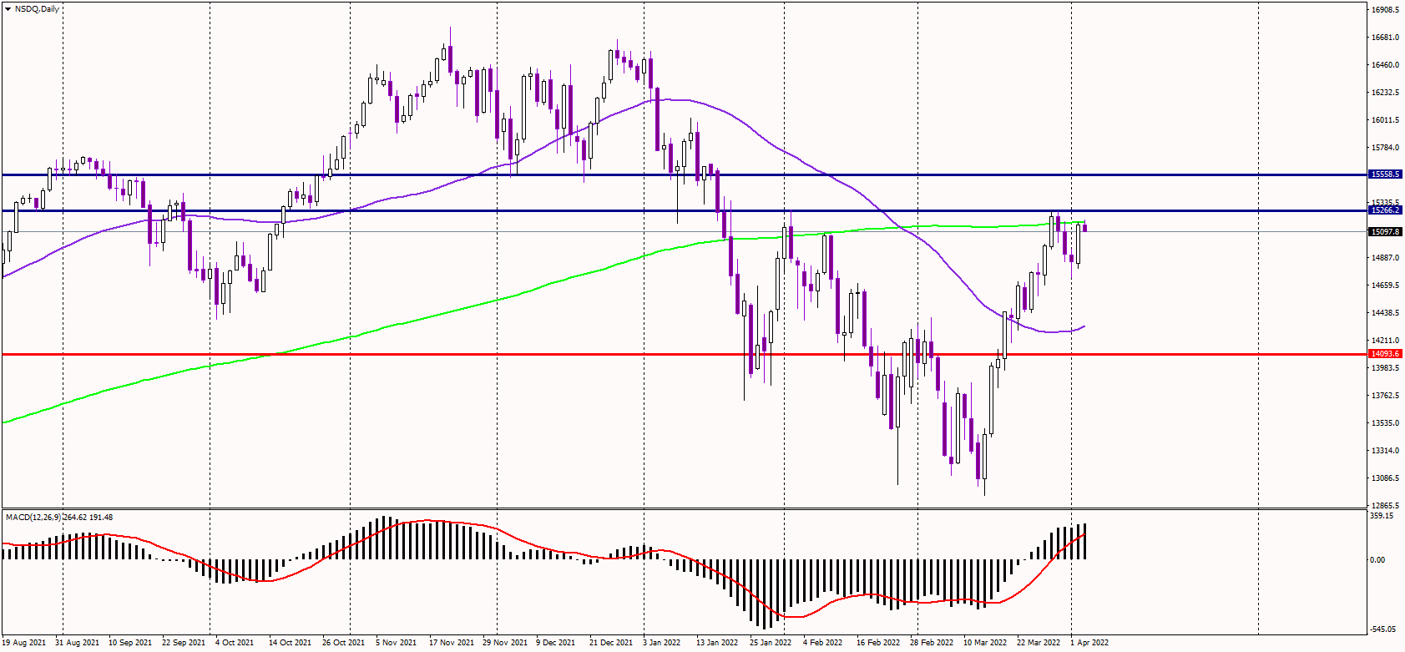Click the 31 Aug 2021 date label
The image size is (1405, 652).
pyautogui.click(x=77, y=643)
